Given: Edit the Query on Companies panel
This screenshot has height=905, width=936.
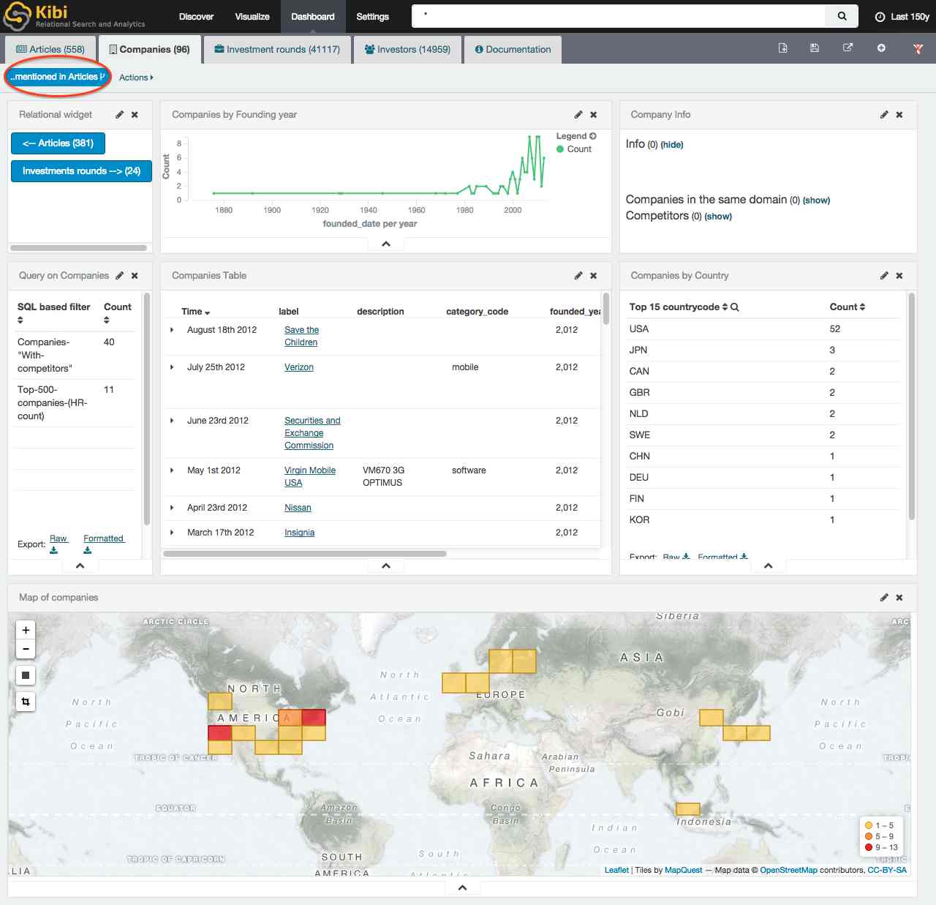Looking at the screenshot, I should (119, 276).
